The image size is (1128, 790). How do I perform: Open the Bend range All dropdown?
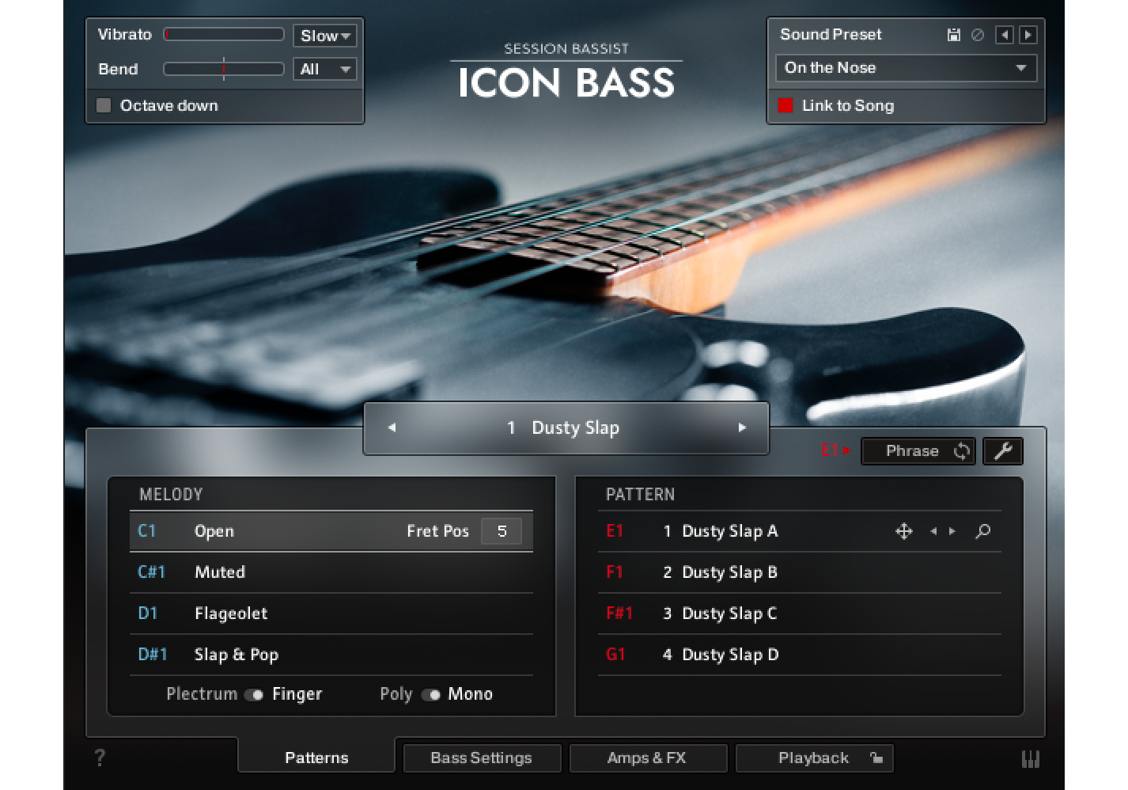[x=325, y=70]
